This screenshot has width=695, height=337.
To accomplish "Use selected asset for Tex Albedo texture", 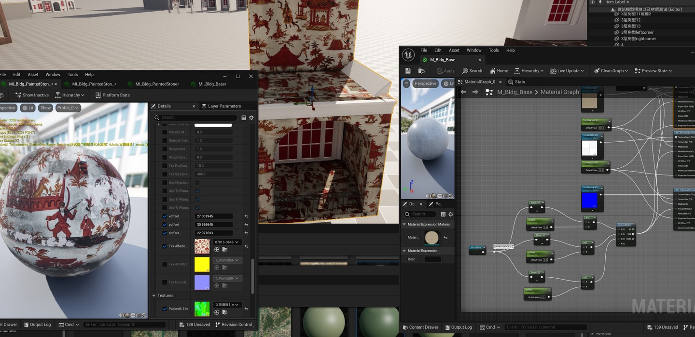I will [217, 250].
